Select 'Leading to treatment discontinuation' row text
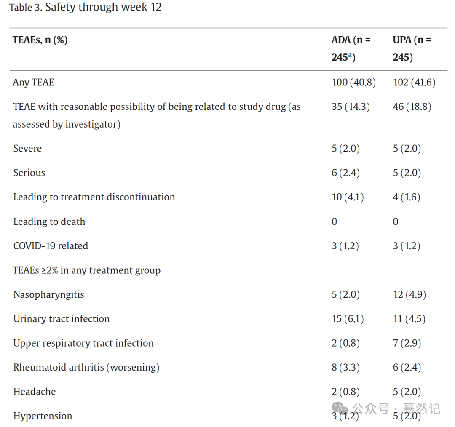Viewport: 455px width, 427px height. click(x=94, y=197)
